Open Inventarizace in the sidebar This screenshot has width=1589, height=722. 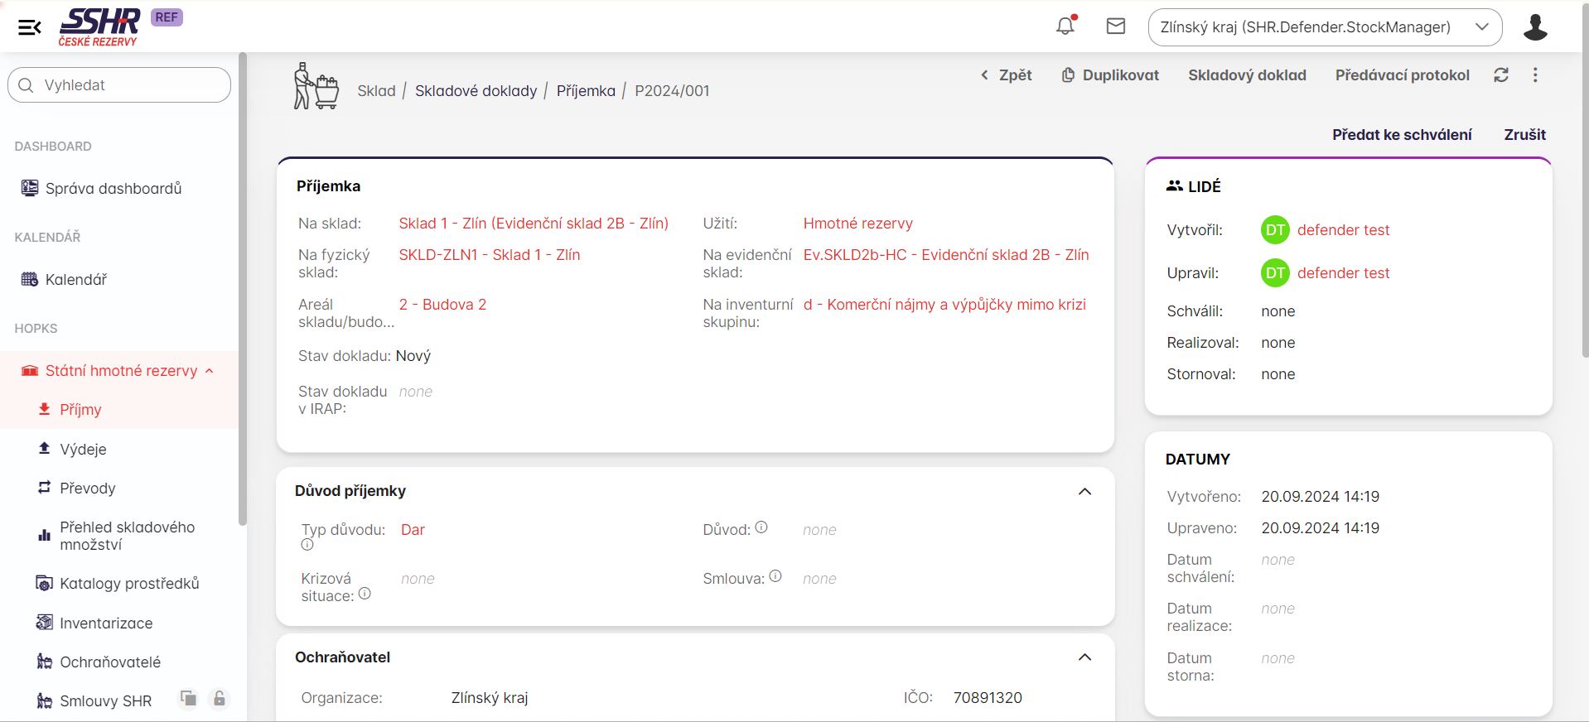(106, 623)
